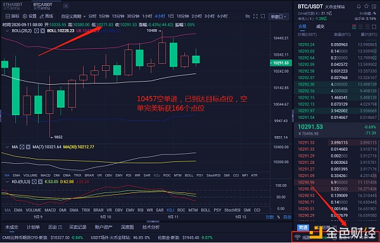Remove the BOLL indicator
Viewport: 380px width, 243px height.
tap(42, 31)
